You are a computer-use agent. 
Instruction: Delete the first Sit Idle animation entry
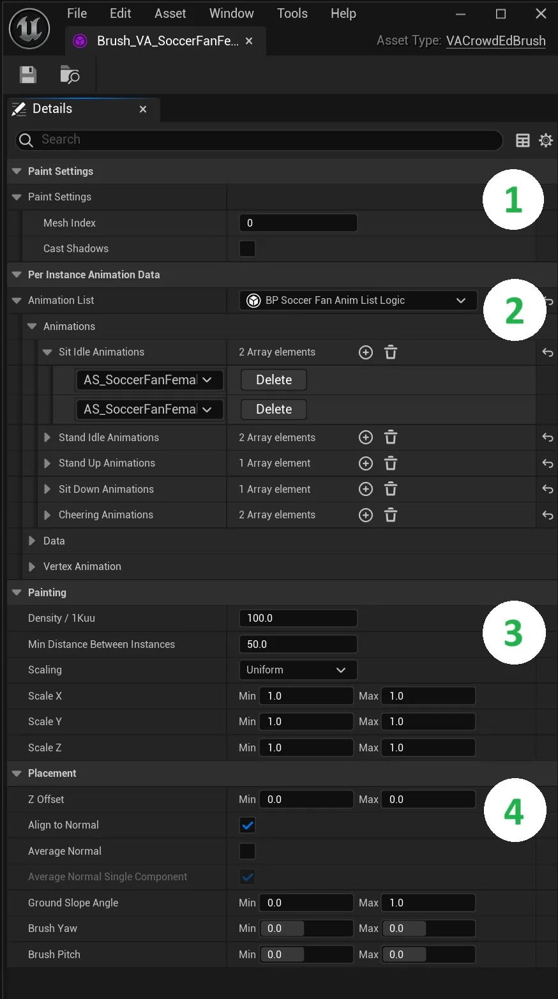coord(273,379)
